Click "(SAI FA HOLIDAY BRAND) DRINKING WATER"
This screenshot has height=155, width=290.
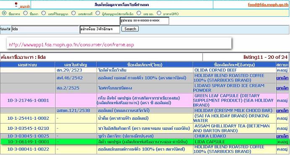pos(231,118)
